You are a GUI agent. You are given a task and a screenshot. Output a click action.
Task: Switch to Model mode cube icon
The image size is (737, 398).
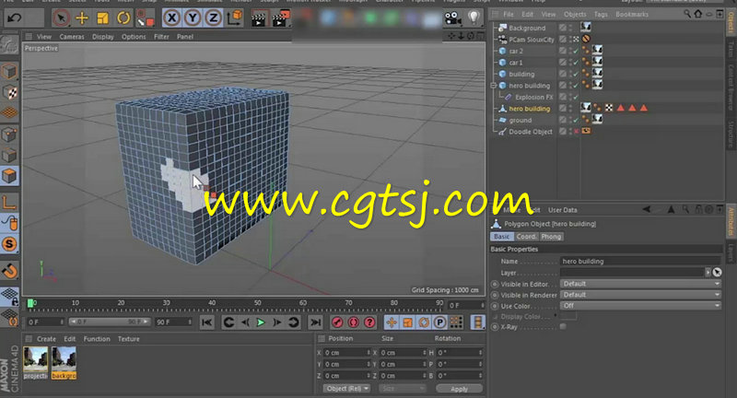tap(9, 72)
